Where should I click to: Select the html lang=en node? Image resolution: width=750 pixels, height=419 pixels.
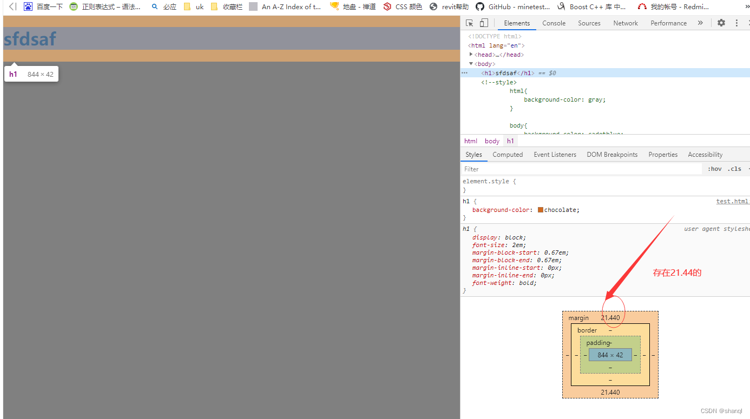[496, 46]
